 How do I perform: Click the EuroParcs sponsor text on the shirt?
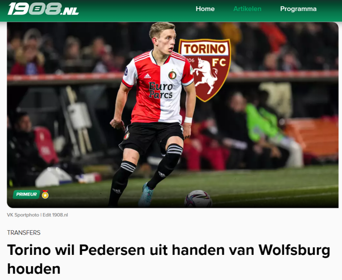[161, 91]
